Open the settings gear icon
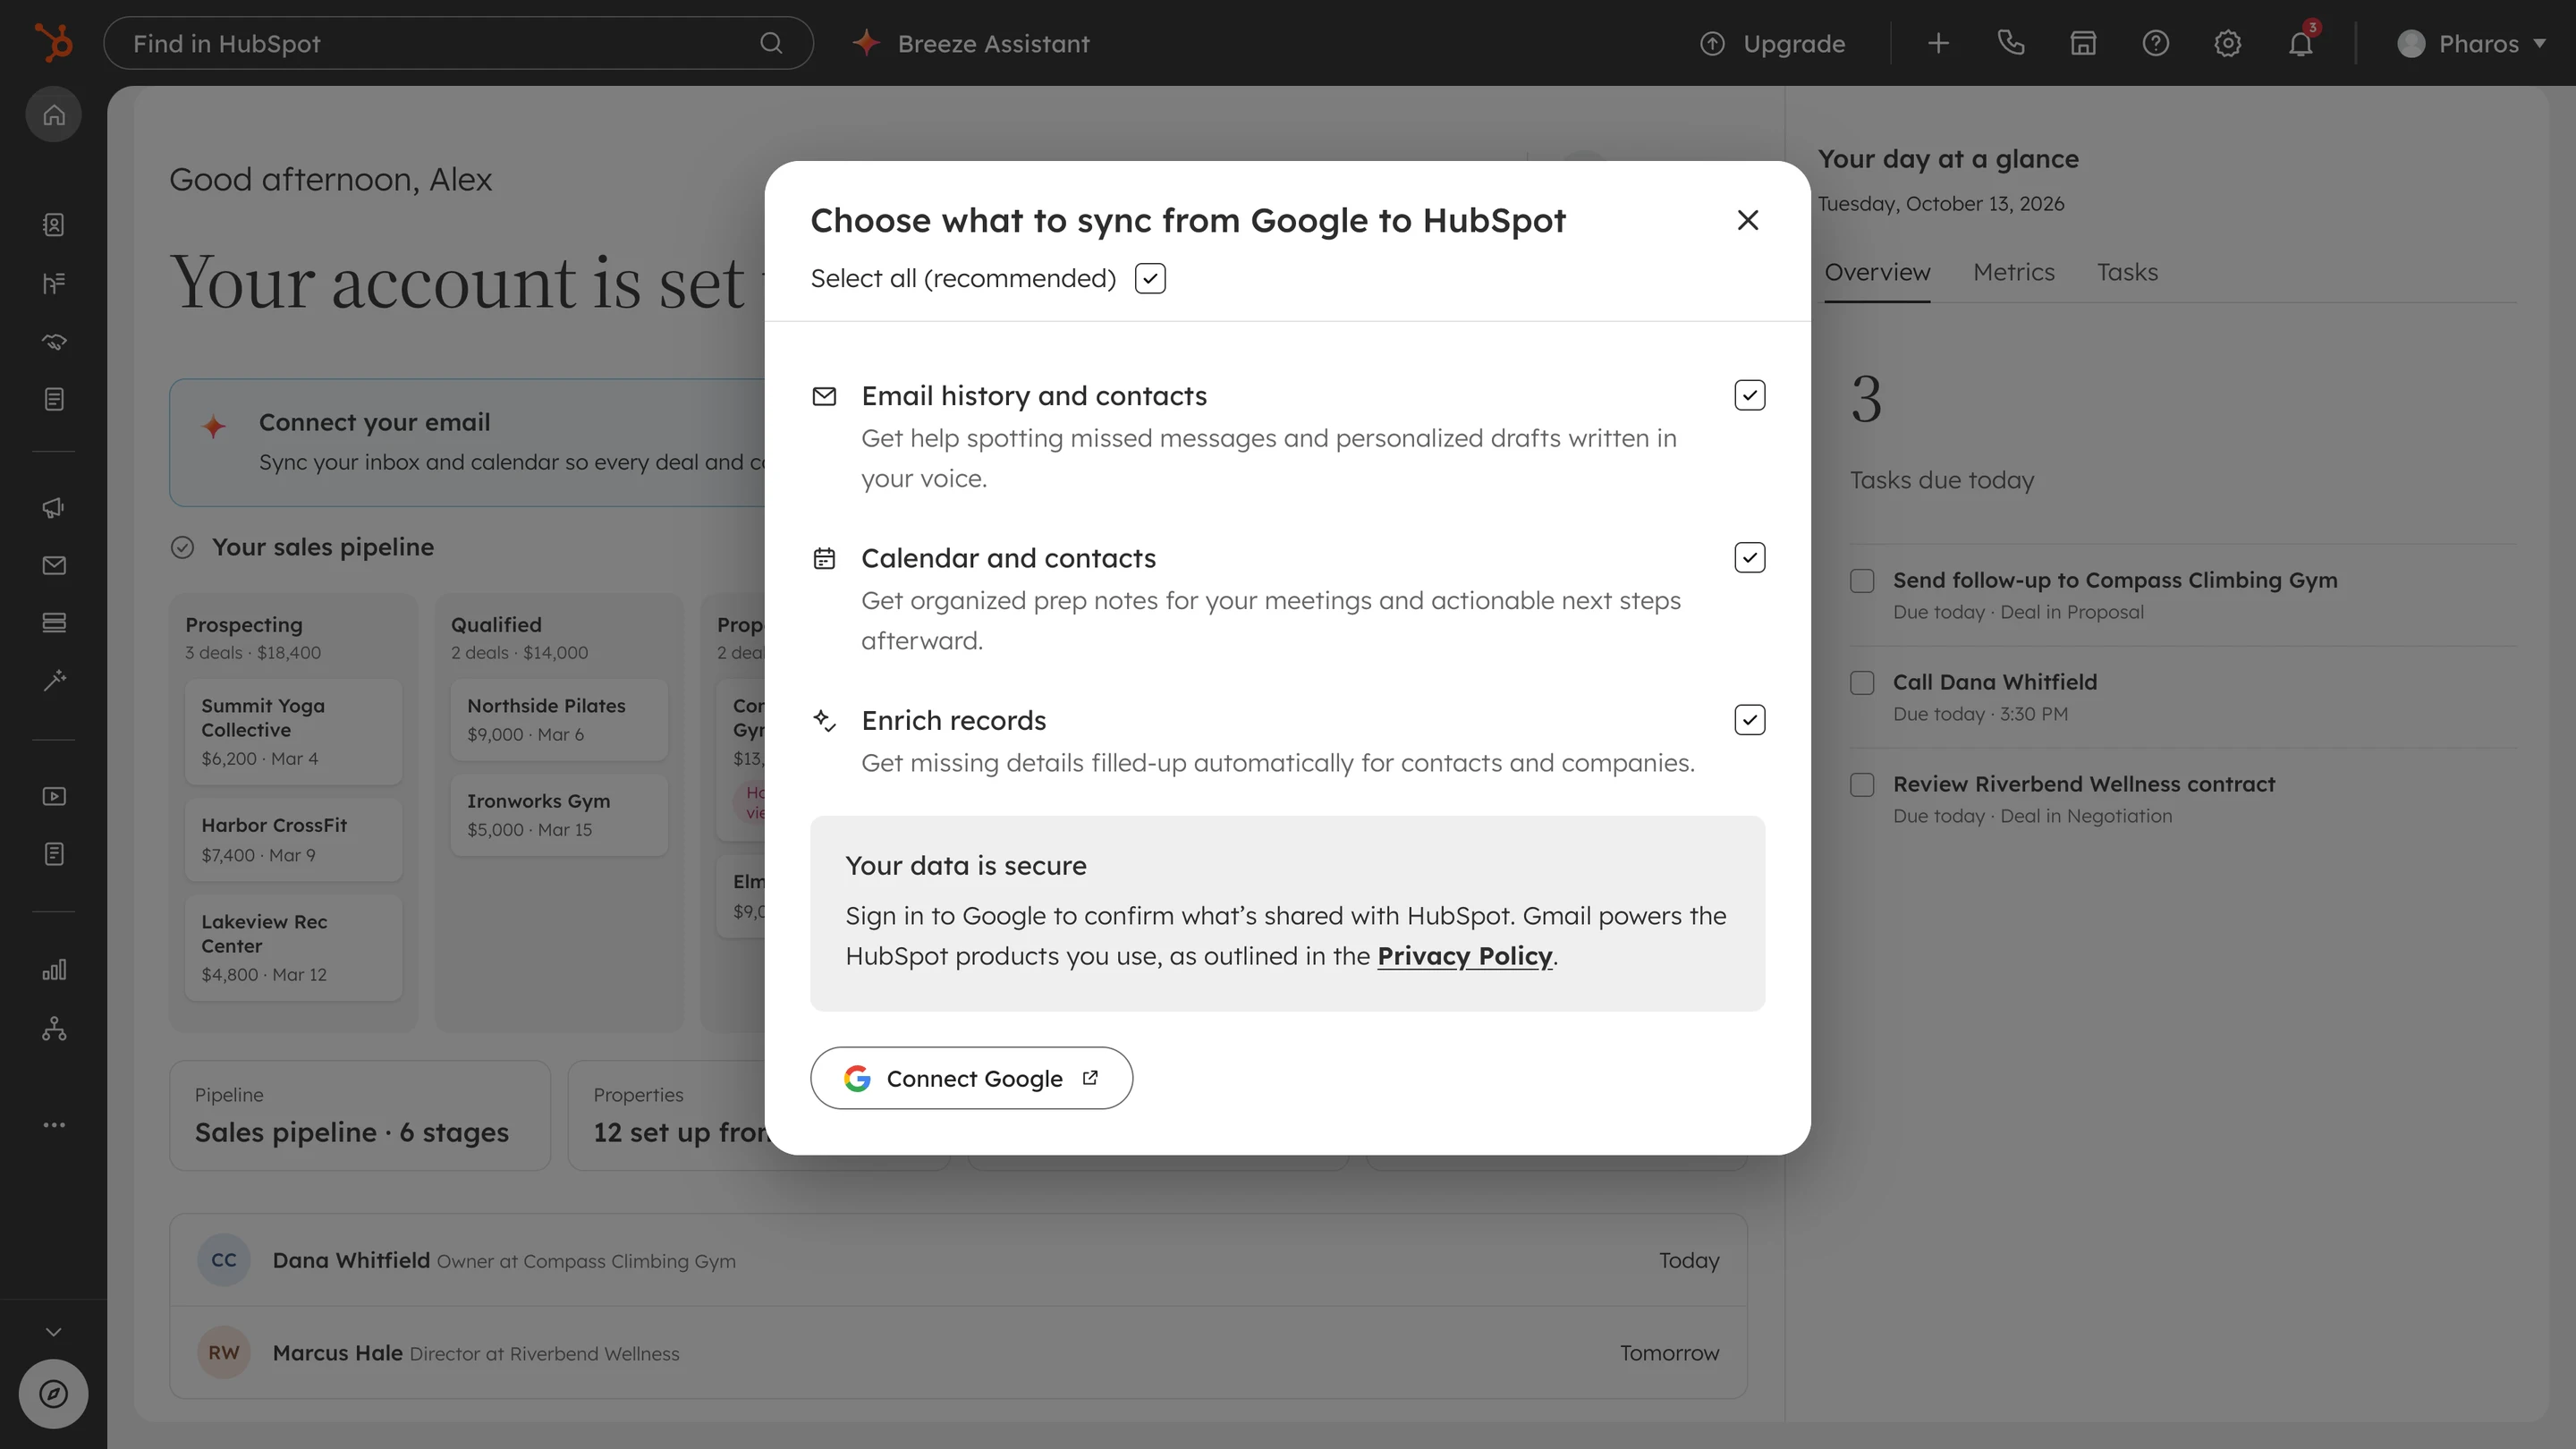This screenshot has width=2576, height=1449. (2227, 43)
